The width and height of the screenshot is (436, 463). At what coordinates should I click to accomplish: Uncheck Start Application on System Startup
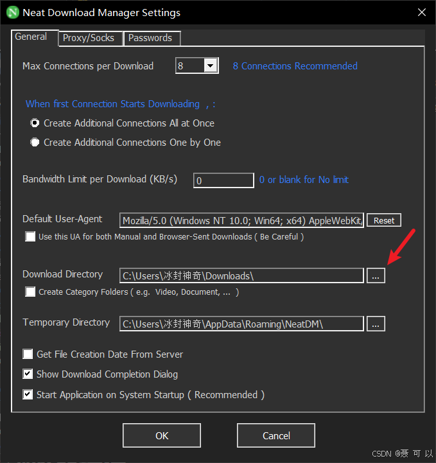(28, 394)
